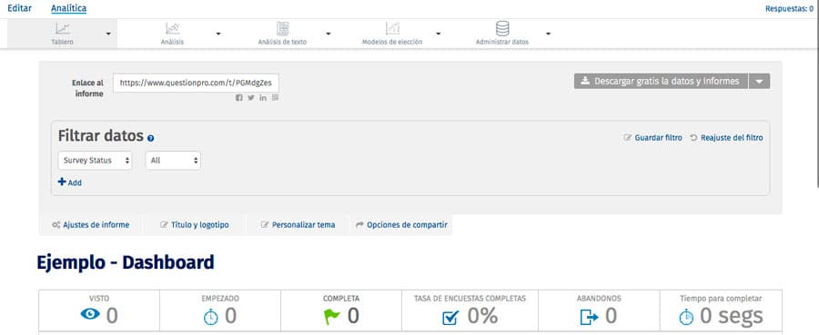Click the 0 segs time value
The height and width of the screenshot is (335, 819).
pos(732,316)
